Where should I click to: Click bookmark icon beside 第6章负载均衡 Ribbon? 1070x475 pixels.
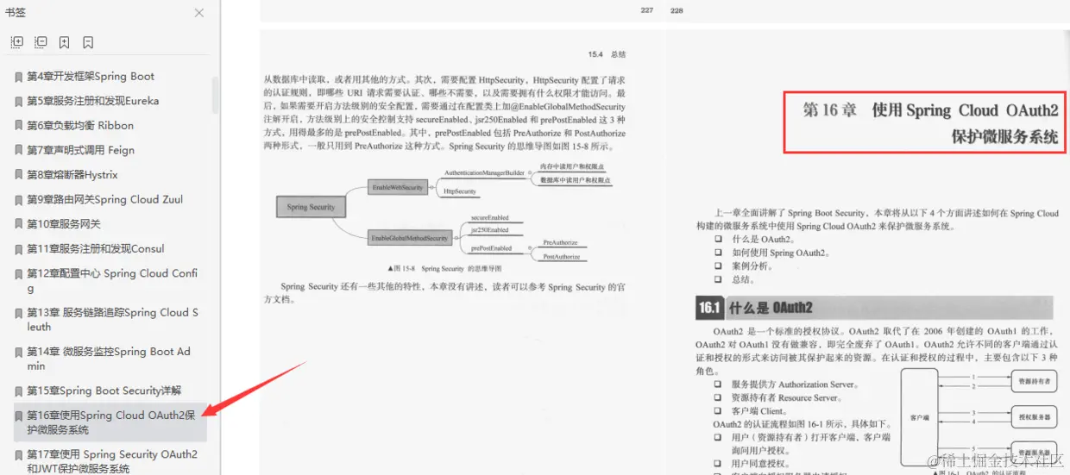coord(19,126)
